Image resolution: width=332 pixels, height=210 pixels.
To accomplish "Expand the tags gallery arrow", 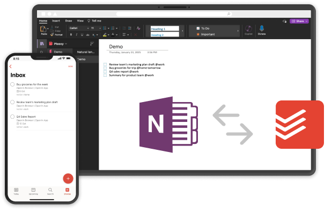I will click(x=238, y=31).
